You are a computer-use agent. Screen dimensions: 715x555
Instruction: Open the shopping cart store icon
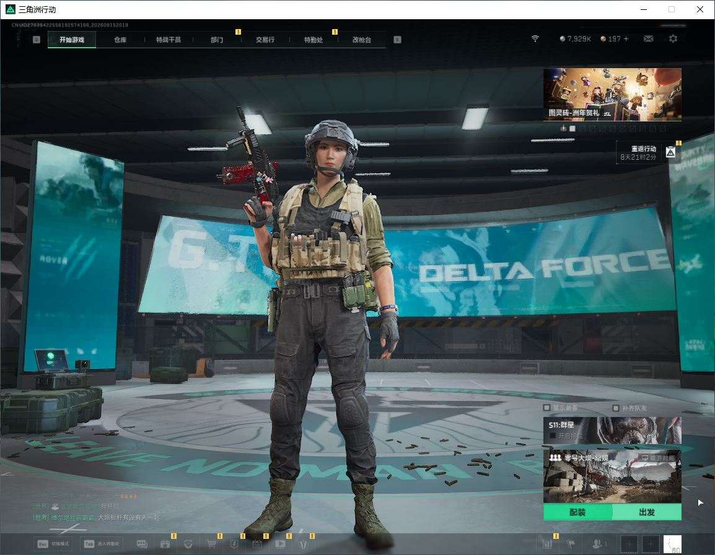coord(211,544)
